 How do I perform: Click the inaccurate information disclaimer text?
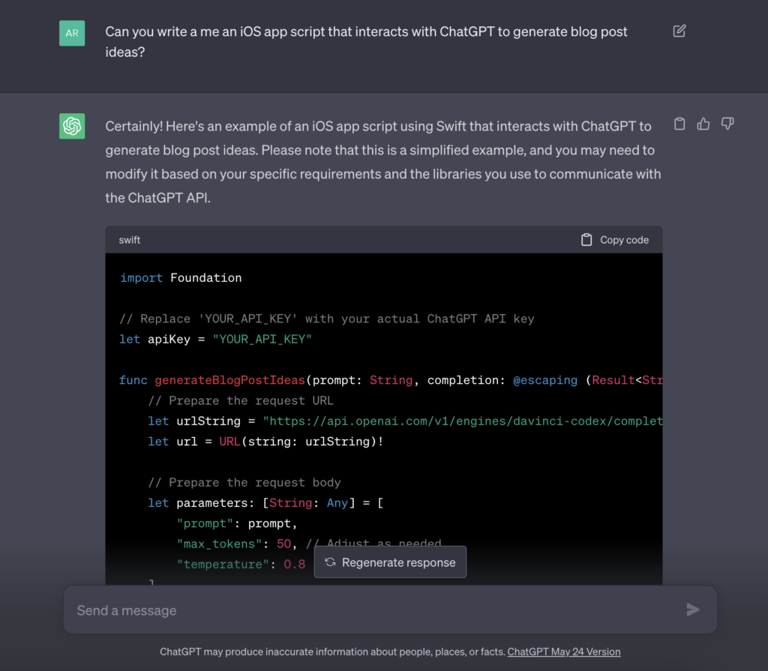click(x=332, y=652)
